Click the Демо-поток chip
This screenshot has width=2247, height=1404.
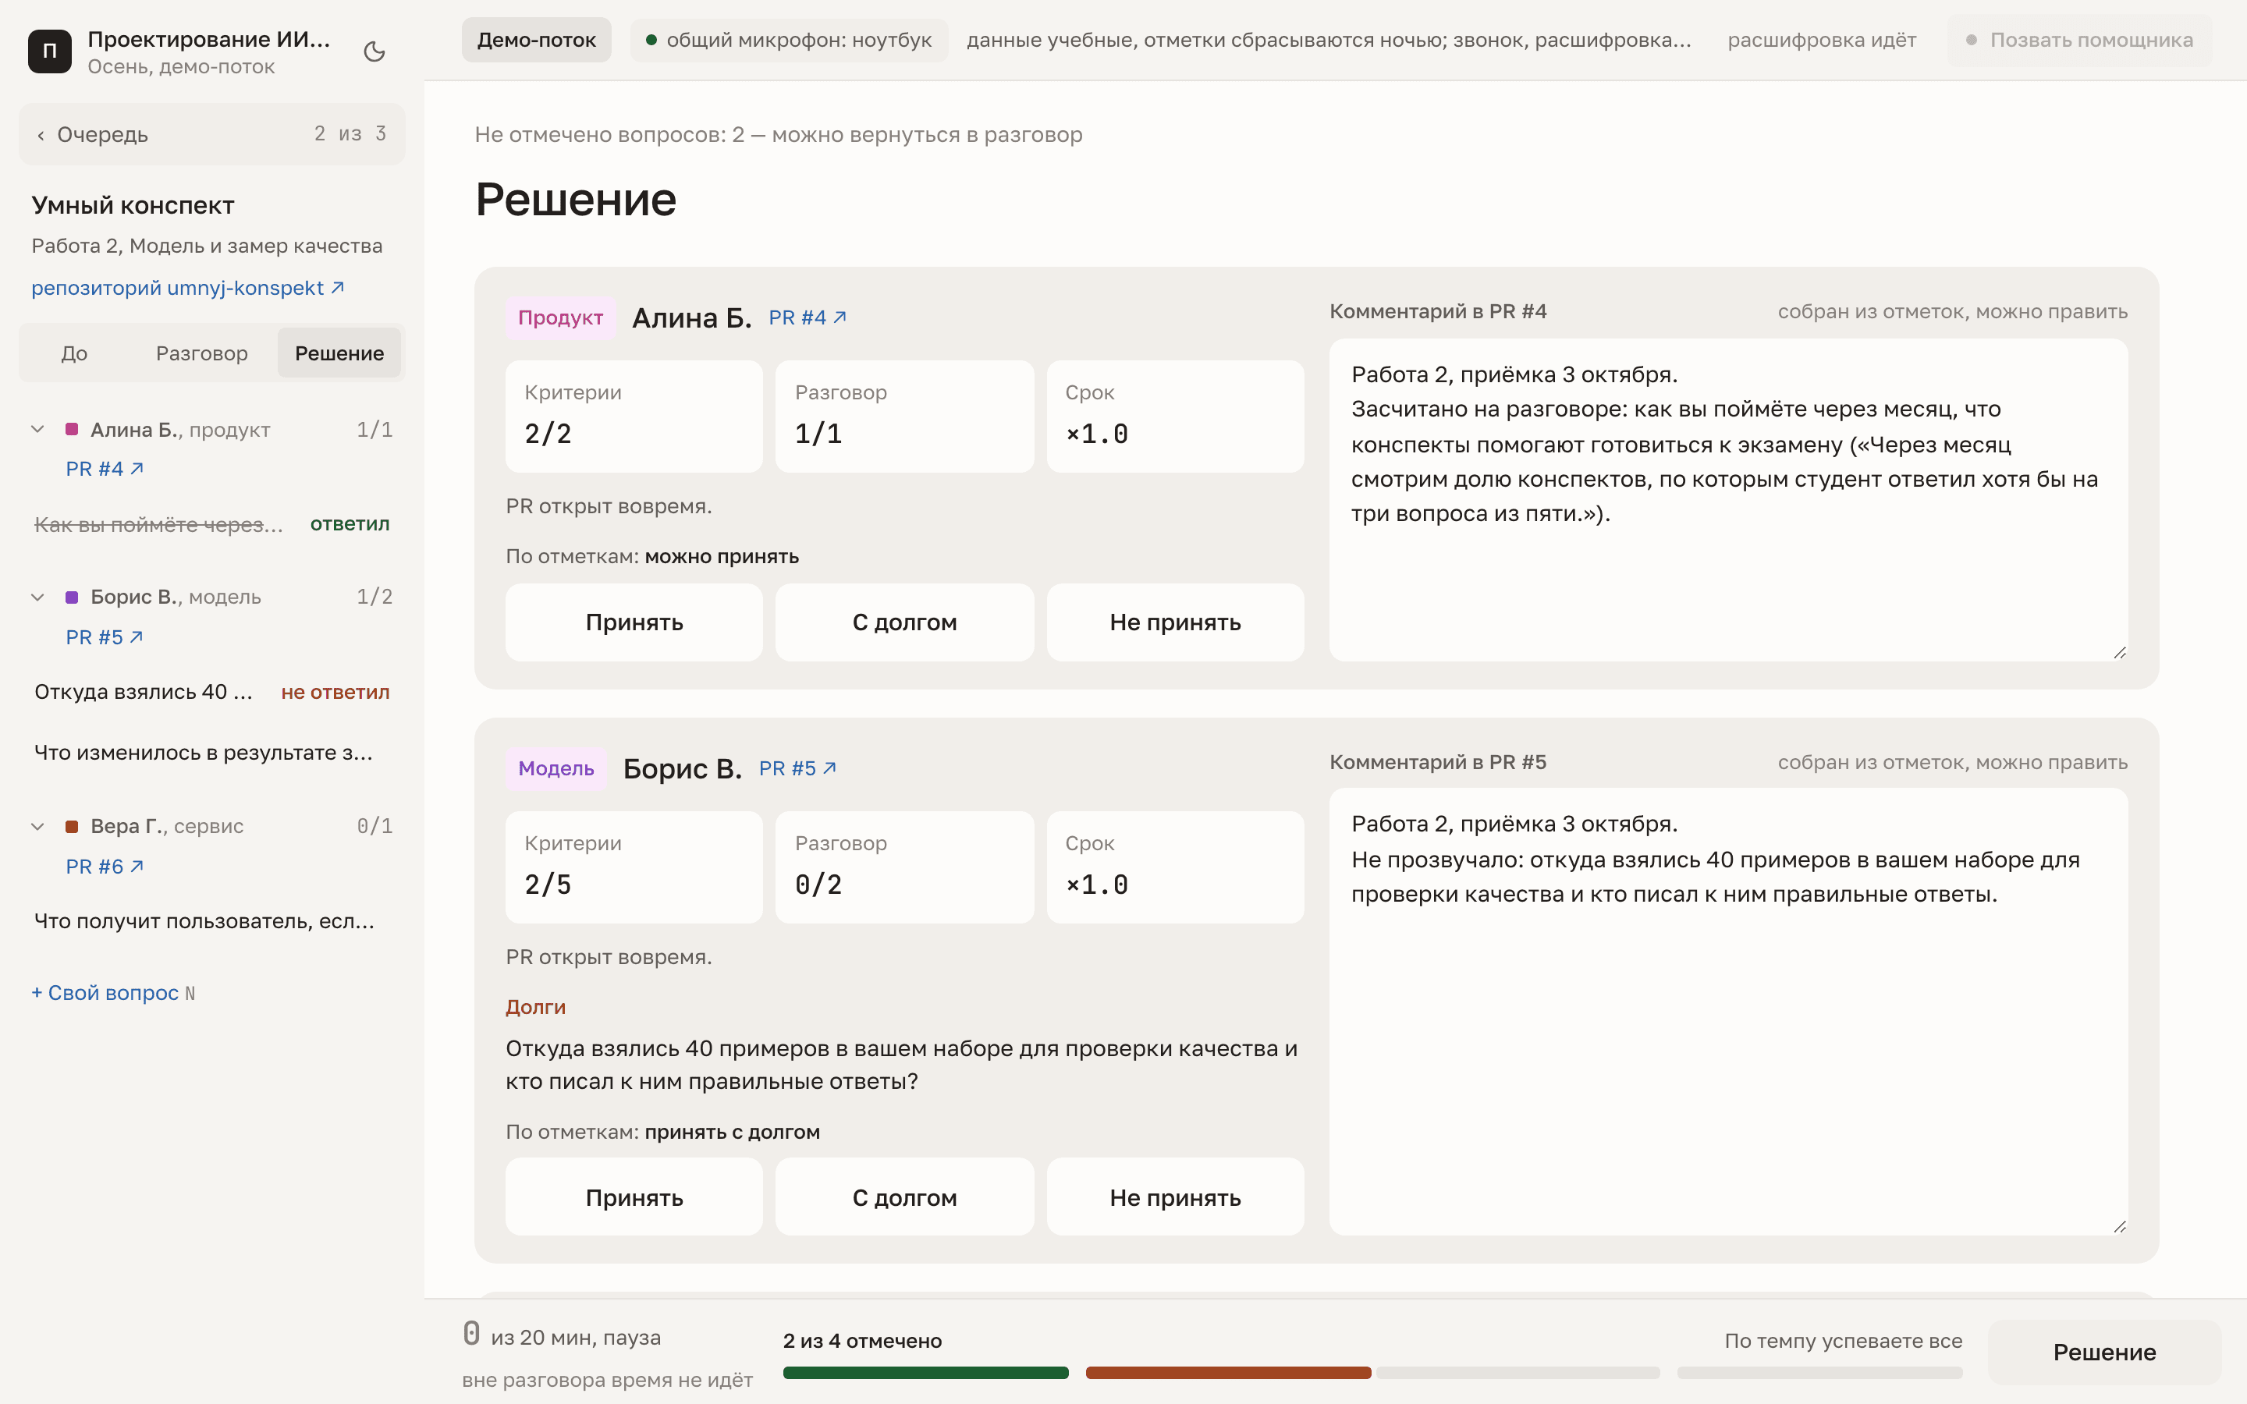(537, 40)
